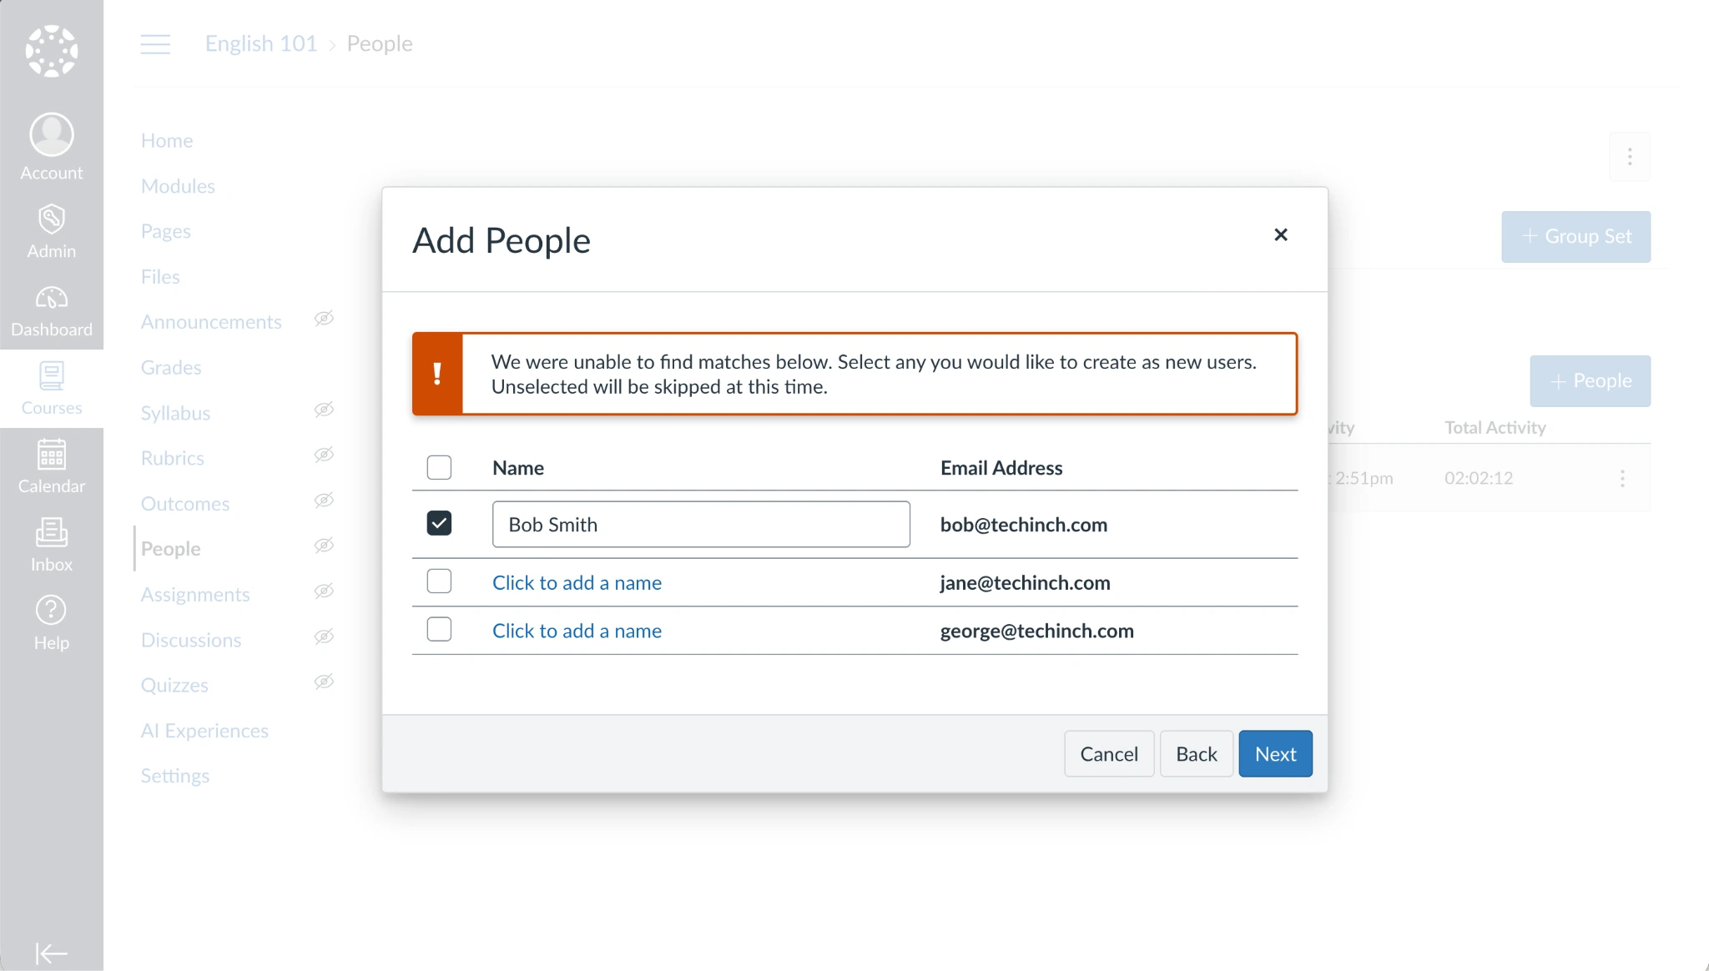Open the Admin shield icon

tap(52, 219)
